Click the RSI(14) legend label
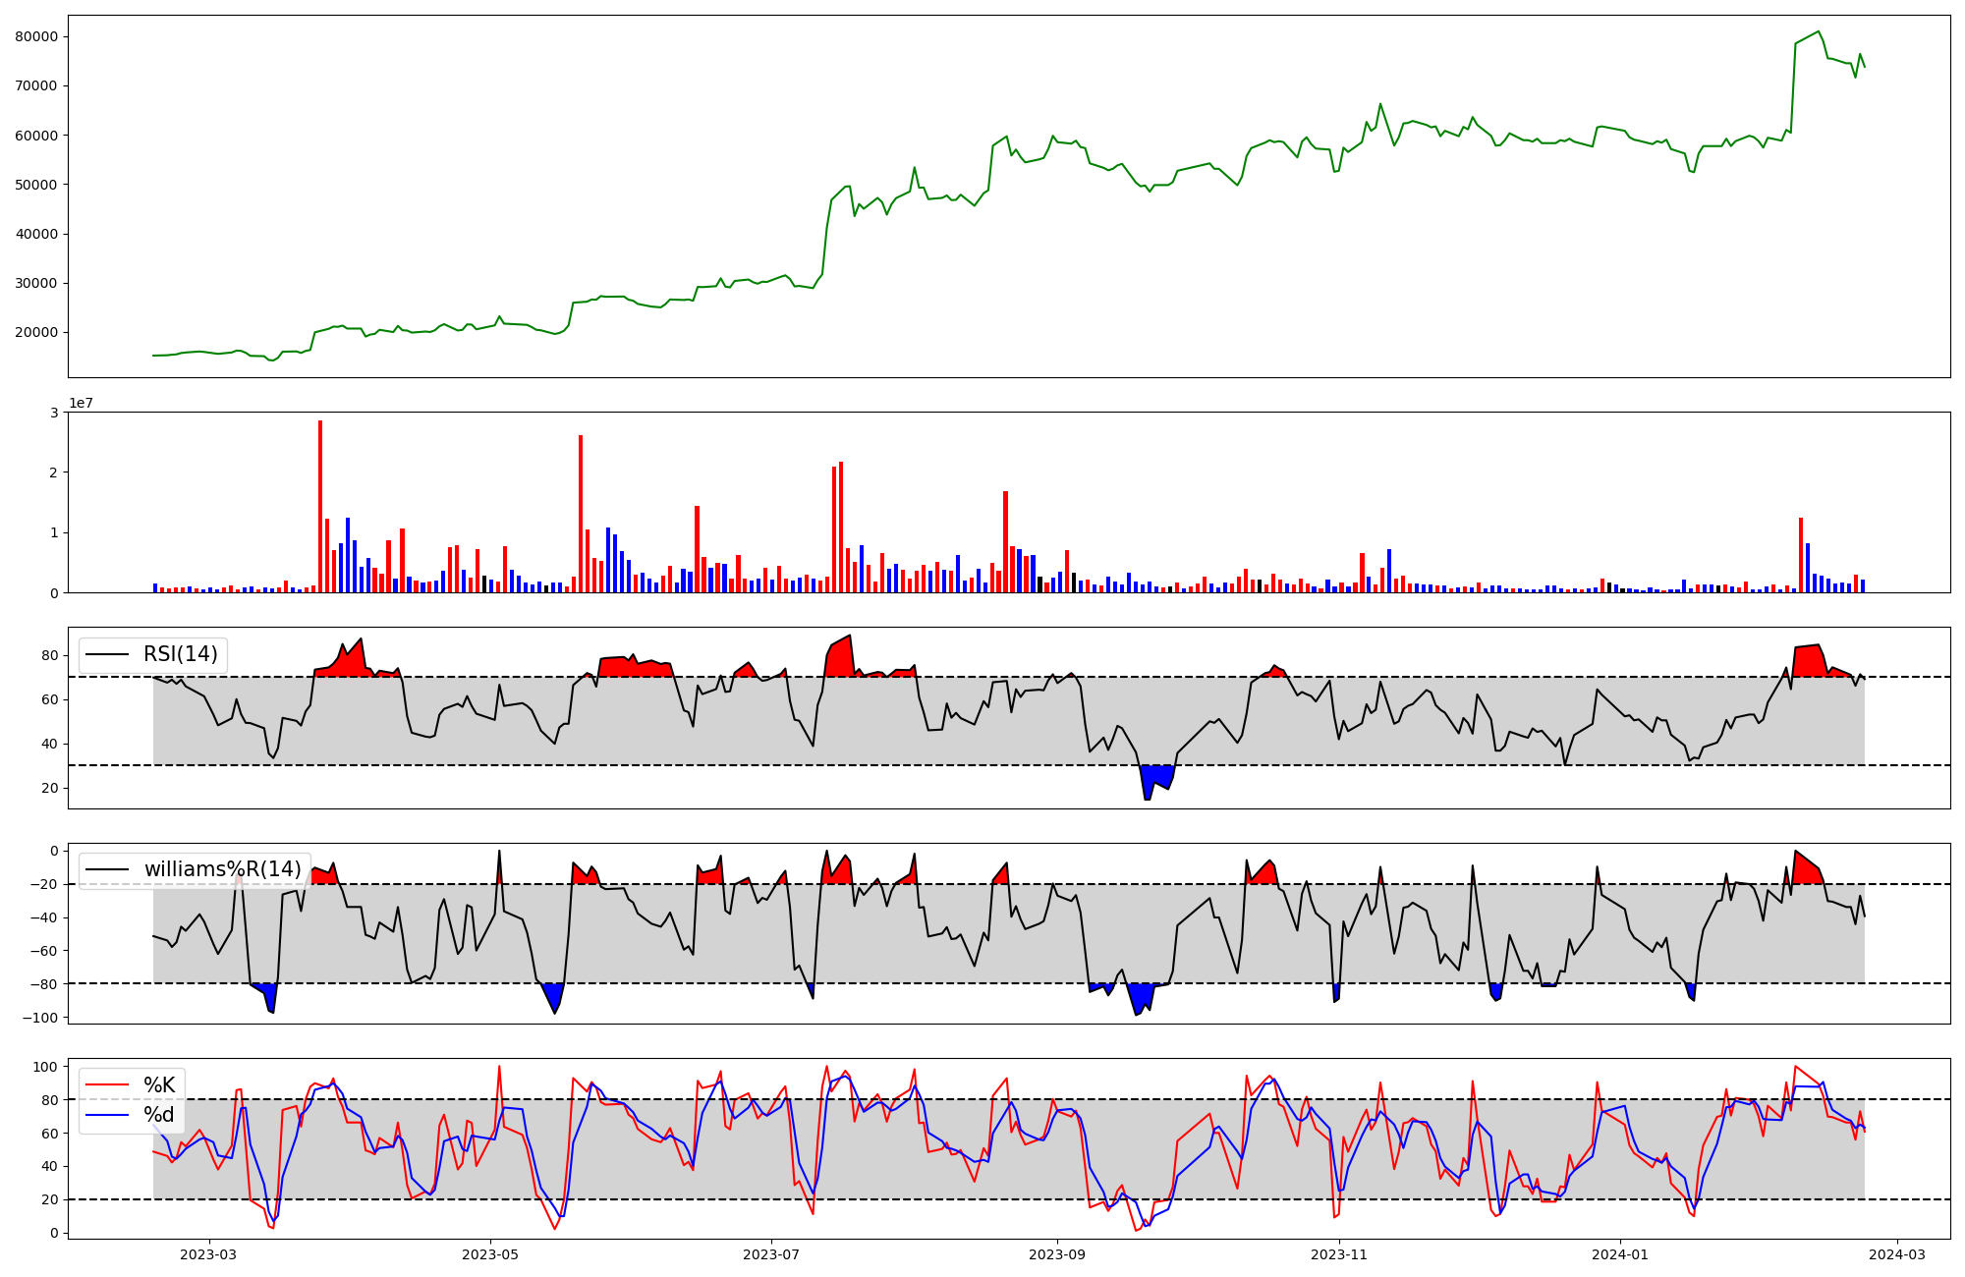The image size is (1965, 1277). 181,654
